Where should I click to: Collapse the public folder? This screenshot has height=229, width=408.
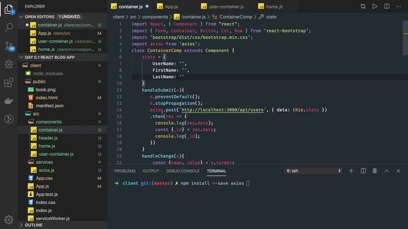coord(39,81)
